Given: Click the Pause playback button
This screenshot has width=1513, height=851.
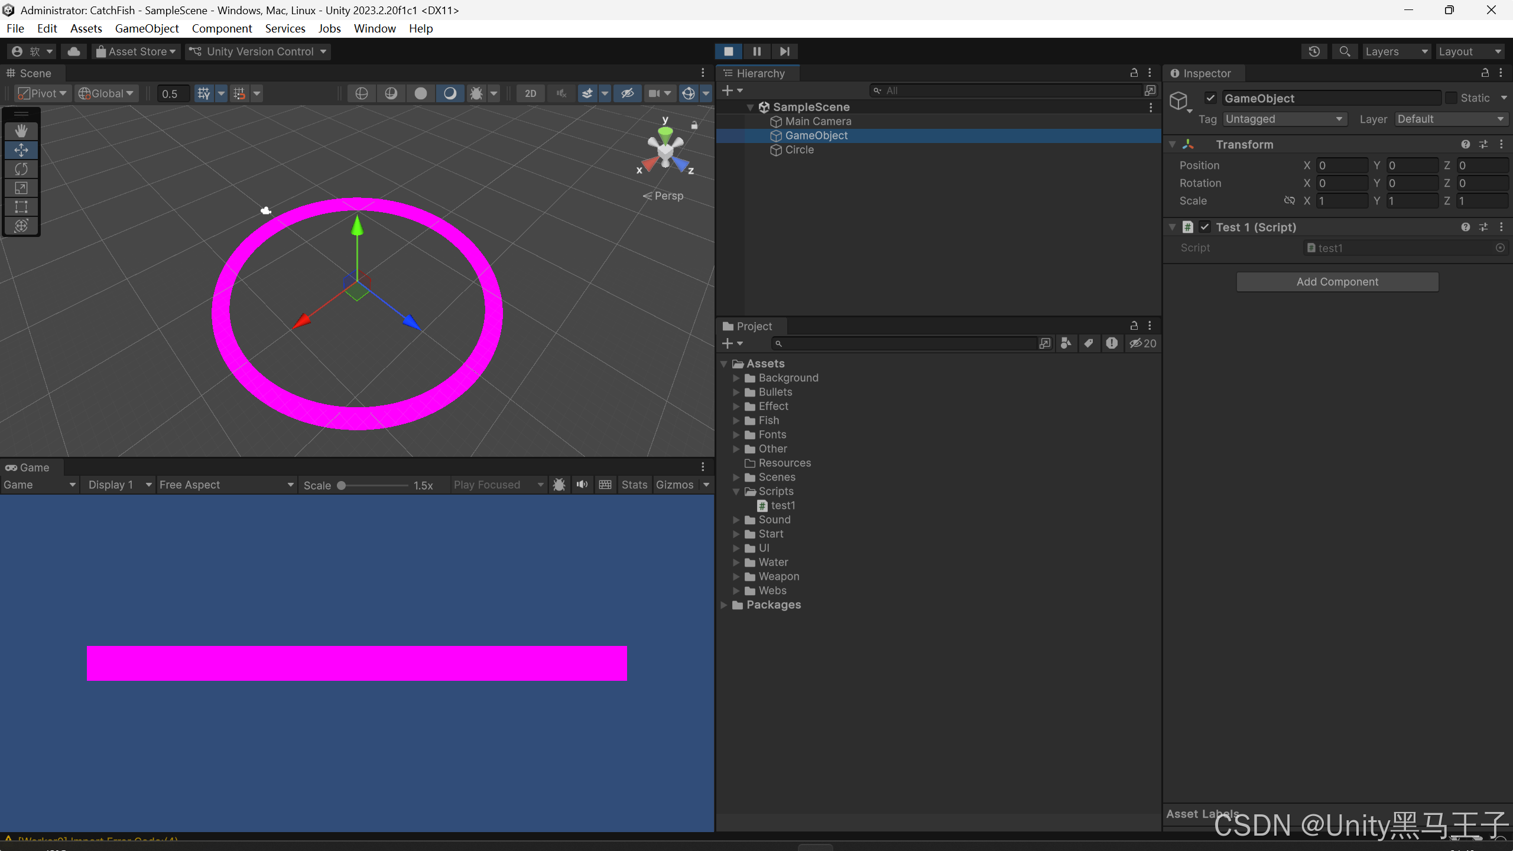Looking at the screenshot, I should coord(756,51).
